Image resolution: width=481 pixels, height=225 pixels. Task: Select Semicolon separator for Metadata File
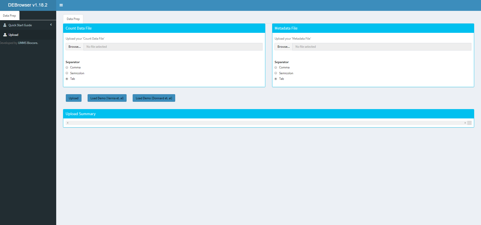pos(276,73)
